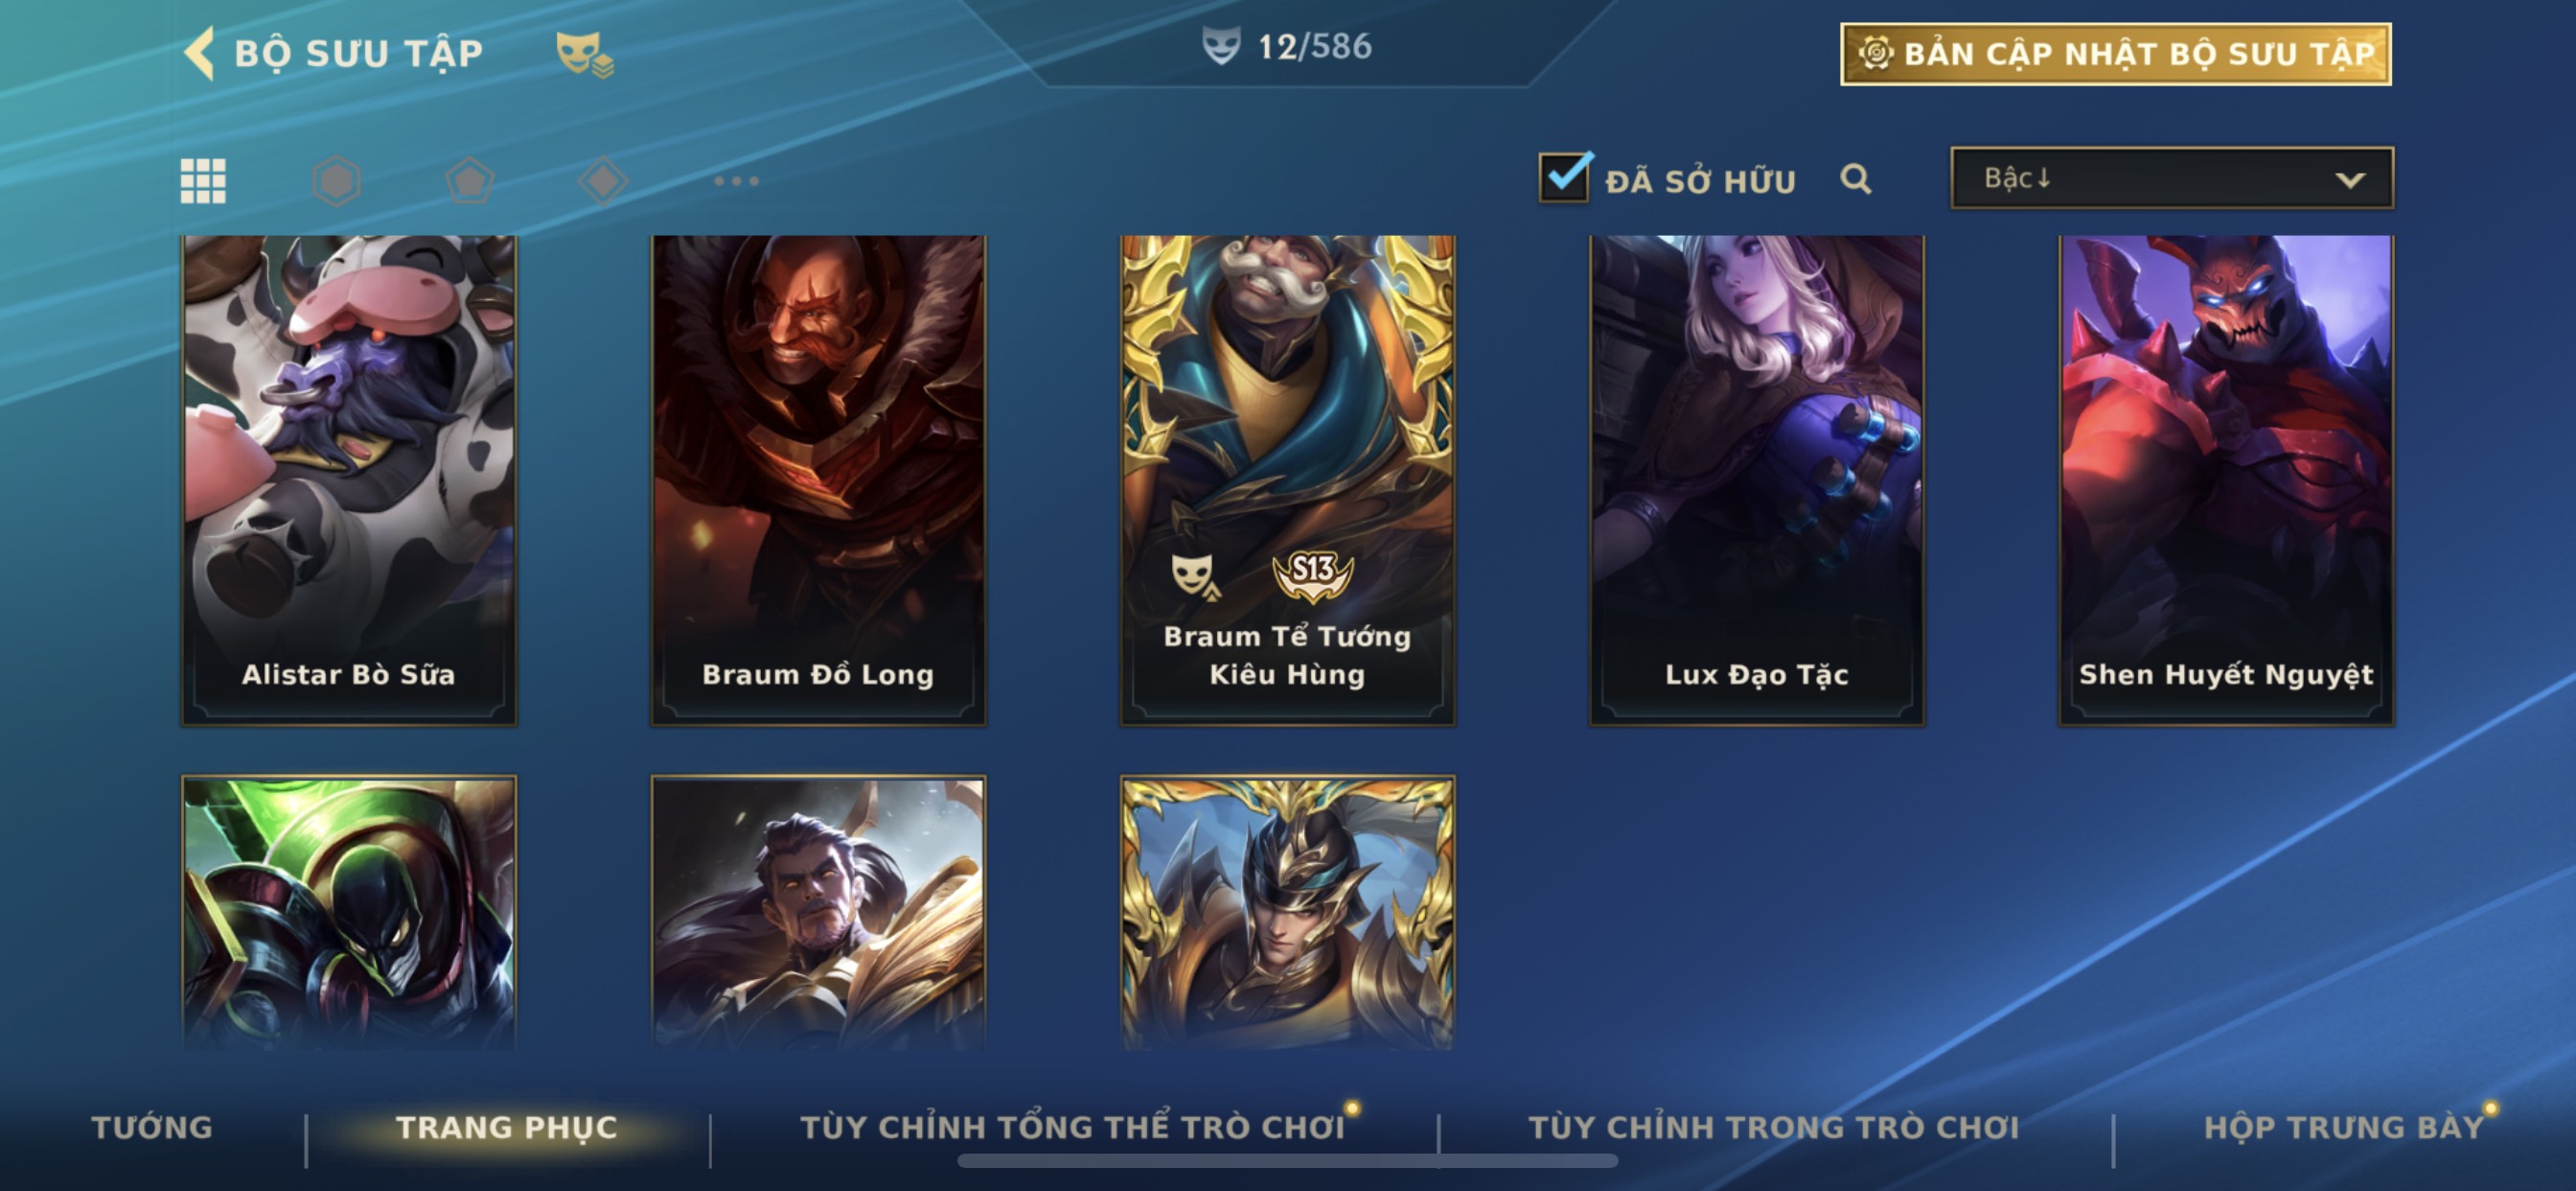The image size is (2576, 1191).
Task: Switch to Hộp Trưng Bày tab
Action: pyautogui.click(x=2343, y=1127)
